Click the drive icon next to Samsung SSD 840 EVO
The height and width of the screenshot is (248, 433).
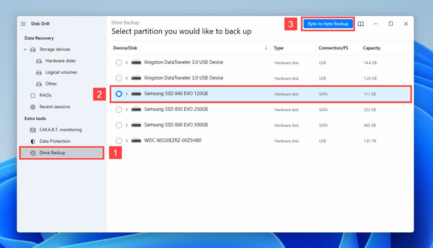pos(136,94)
